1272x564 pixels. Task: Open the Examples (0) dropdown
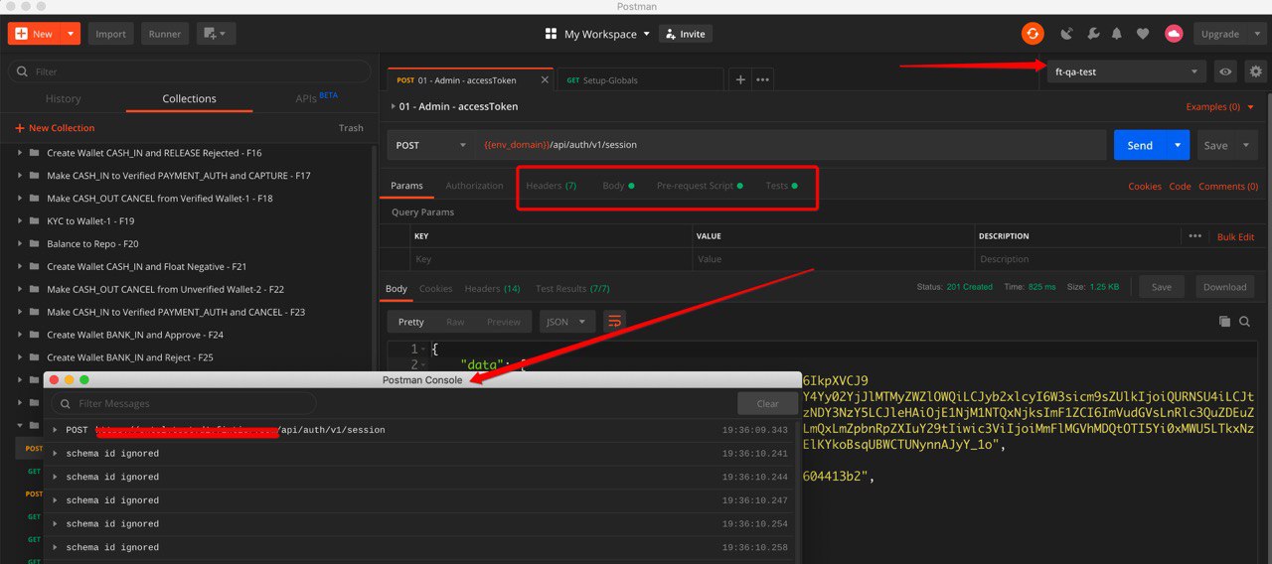[x=1220, y=106]
